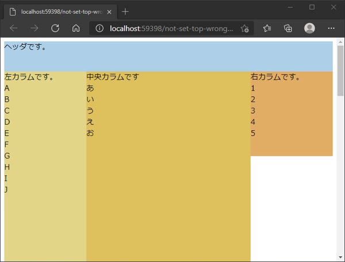Image resolution: width=345 pixels, height=262 pixels.
Task: Click the scrollbar down arrow
Action: point(340,257)
